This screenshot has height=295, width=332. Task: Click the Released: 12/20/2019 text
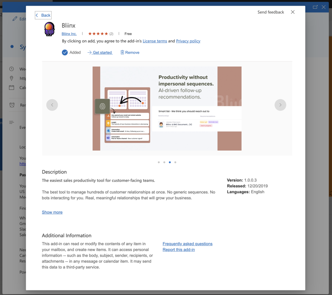(x=247, y=186)
